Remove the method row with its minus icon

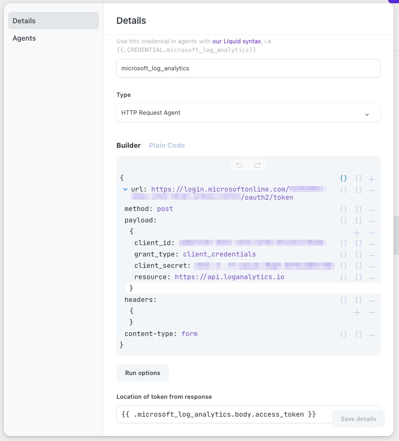pyautogui.click(x=372, y=209)
